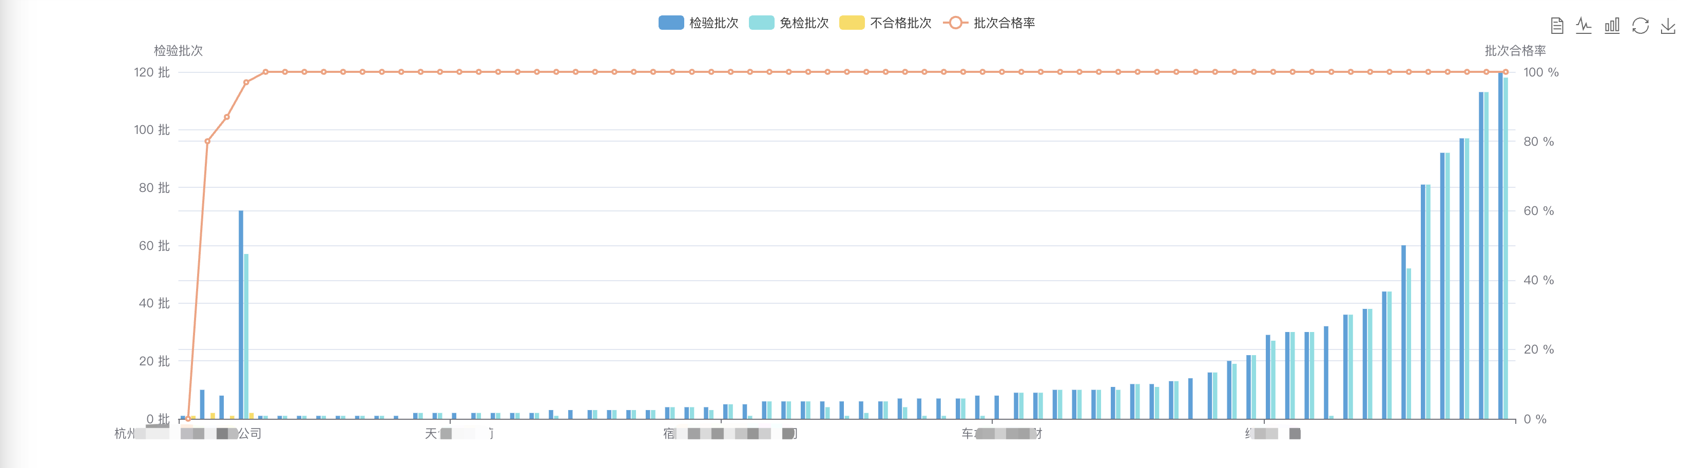This screenshot has height=468, width=1698.
Task: Click the 80% point on the rate line
Action: click(x=207, y=141)
